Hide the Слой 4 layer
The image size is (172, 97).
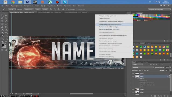coord(133,89)
